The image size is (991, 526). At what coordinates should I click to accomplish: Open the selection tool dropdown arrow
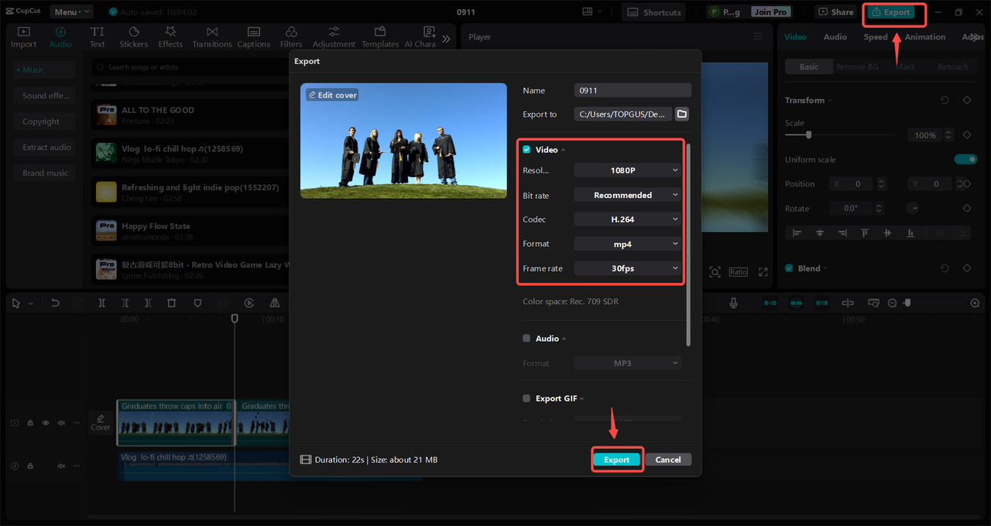[x=31, y=304]
